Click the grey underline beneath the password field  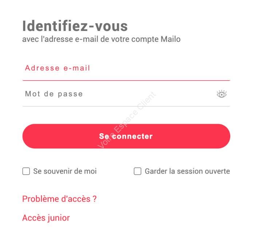click(x=126, y=106)
